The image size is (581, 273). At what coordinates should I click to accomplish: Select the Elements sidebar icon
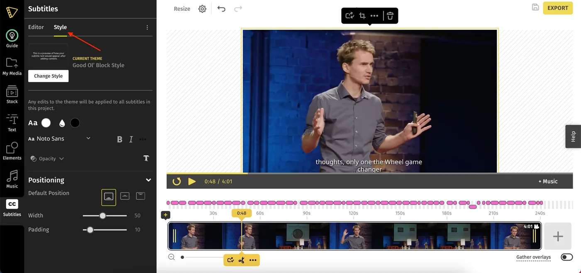coord(12,151)
